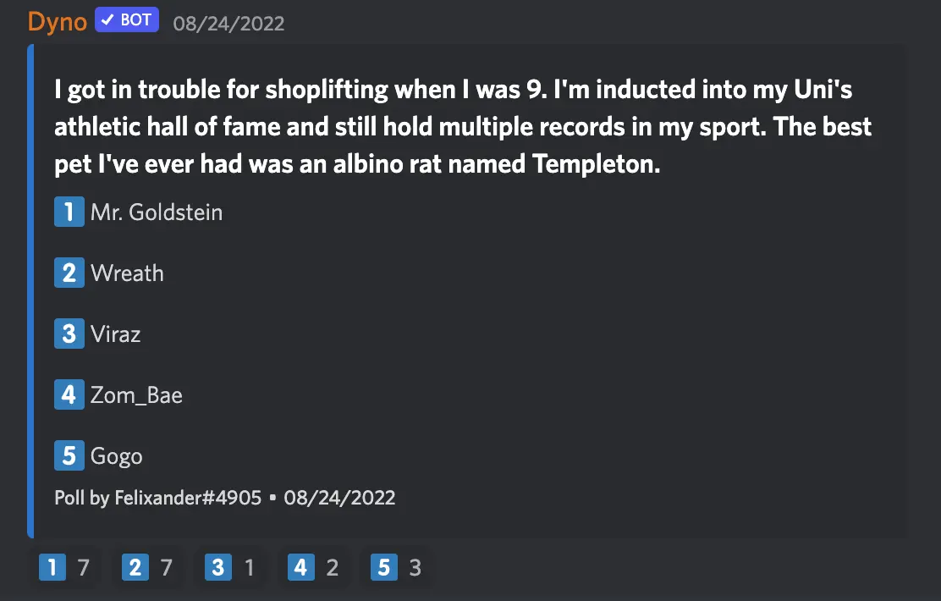Click the Zom_Bae poll option text
This screenshot has height=601, width=941.
[136, 394]
